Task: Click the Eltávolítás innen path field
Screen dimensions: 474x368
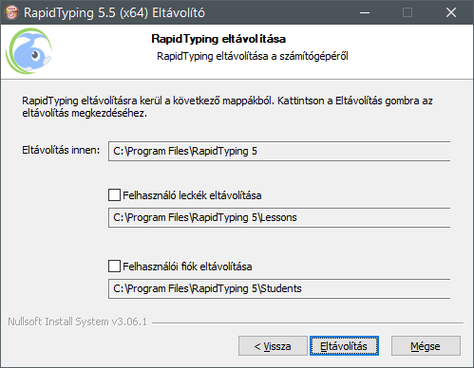Action: (279, 151)
